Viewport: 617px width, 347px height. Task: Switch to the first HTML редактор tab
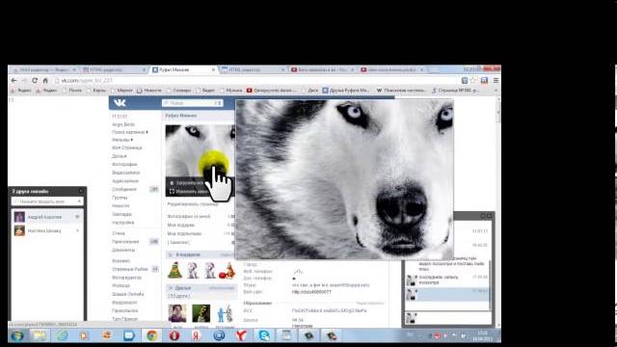[x=112, y=69]
